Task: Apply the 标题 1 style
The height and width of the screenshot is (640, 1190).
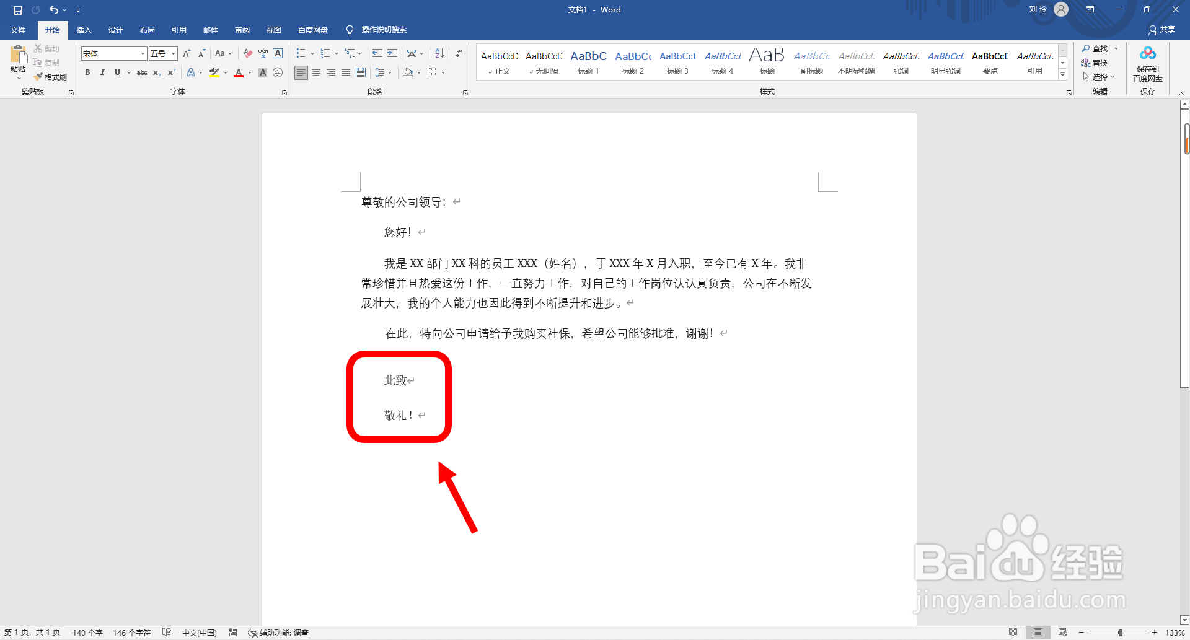Action: 588,61
